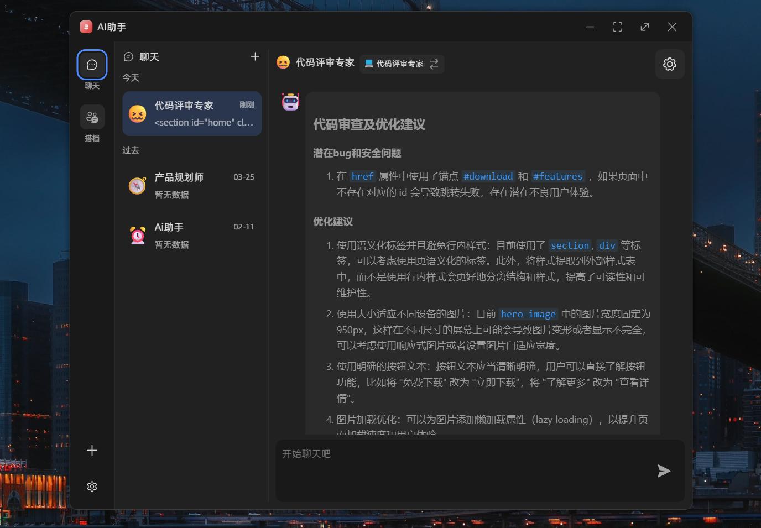The height and width of the screenshot is (528, 761).
Task: Open chat settings gear in top right
Action: tap(669, 64)
